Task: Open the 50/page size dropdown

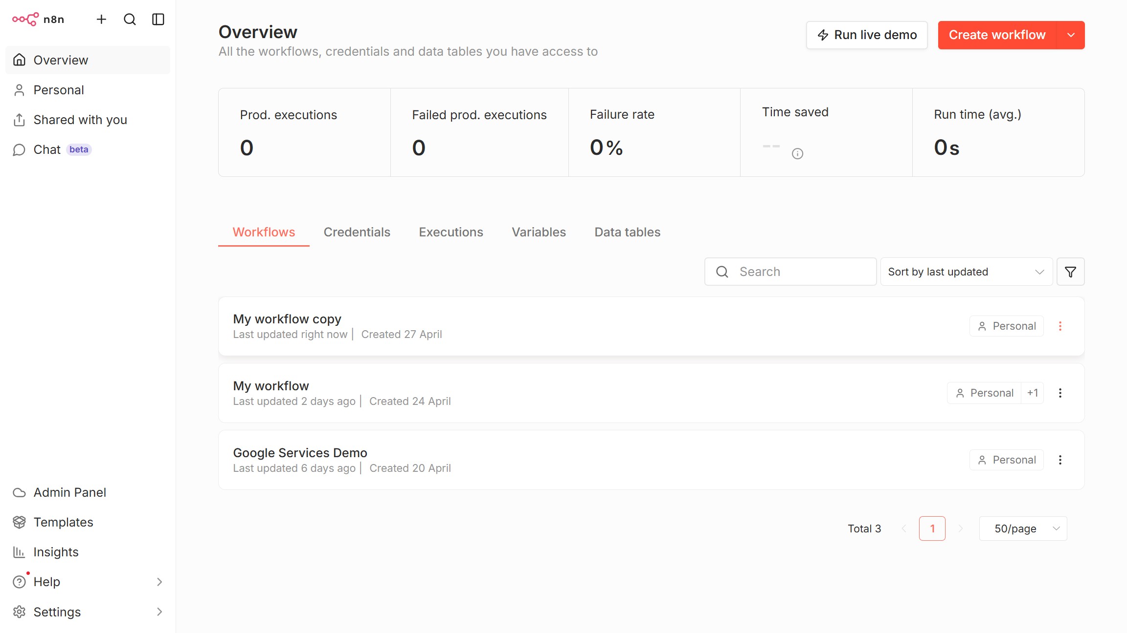Action: click(1023, 528)
